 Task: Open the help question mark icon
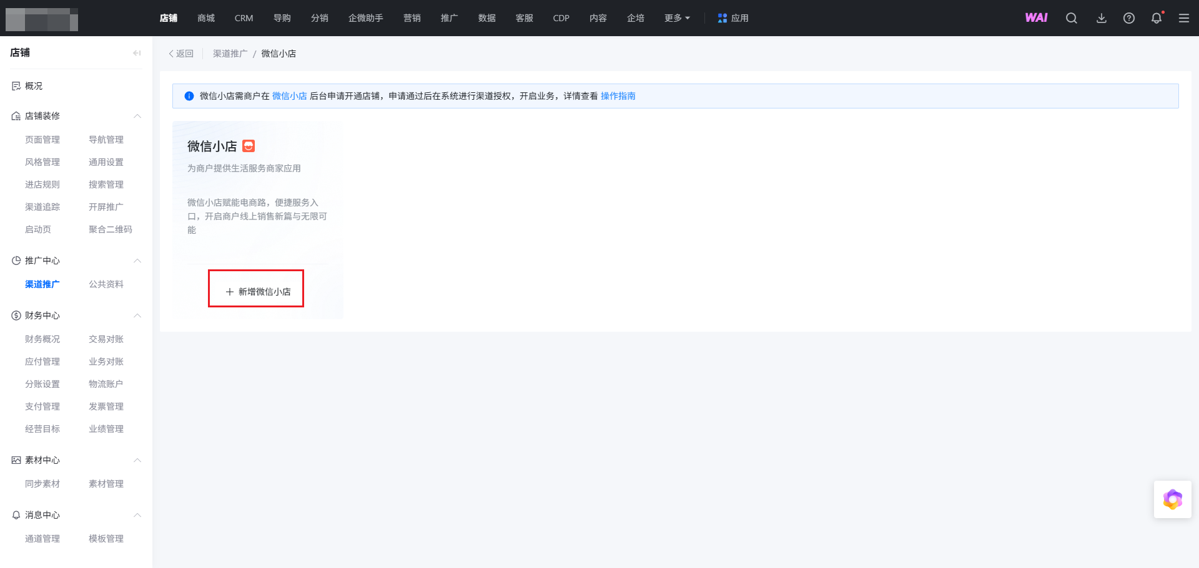pyautogui.click(x=1129, y=18)
